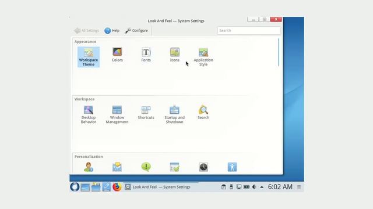
Task: Open the Shortcuts settings module
Action: tap(146, 112)
